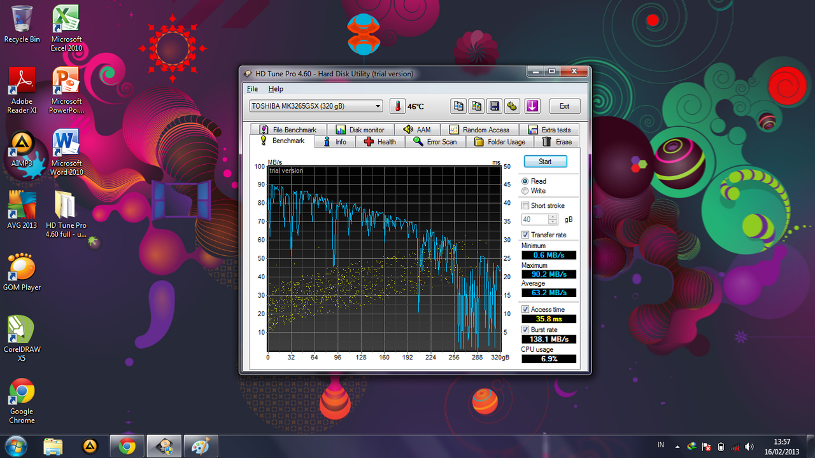Select AVG 2013 desktop icon
Screen dimensions: 815x458
click(x=22, y=211)
